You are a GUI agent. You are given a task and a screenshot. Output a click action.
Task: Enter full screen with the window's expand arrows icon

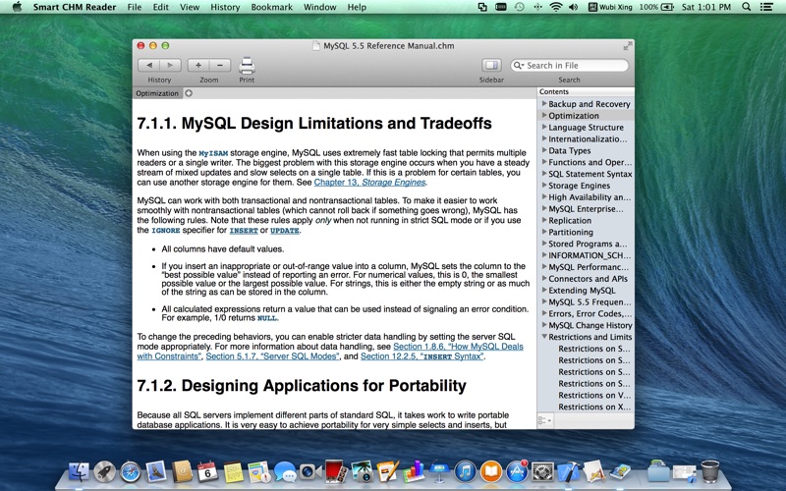[627, 46]
